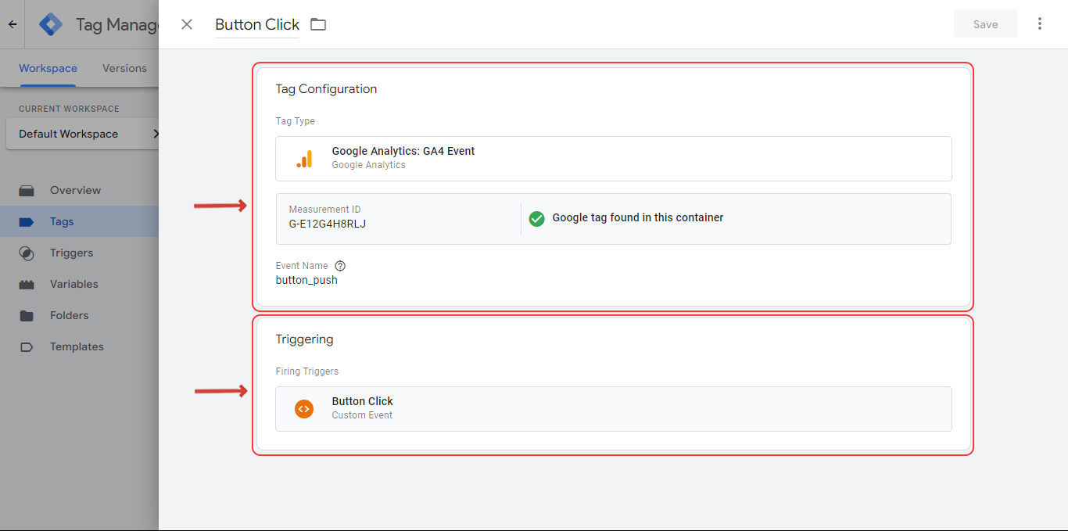Edit the Button Click tag name field
The height and width of the screenshot is (531, 1068).
257,24
